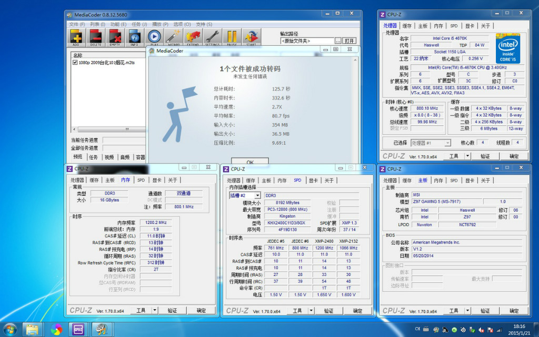Screen dimensions: 539x337
Task: Click the PAUSE toolbar icon
Action: point(232,38)
